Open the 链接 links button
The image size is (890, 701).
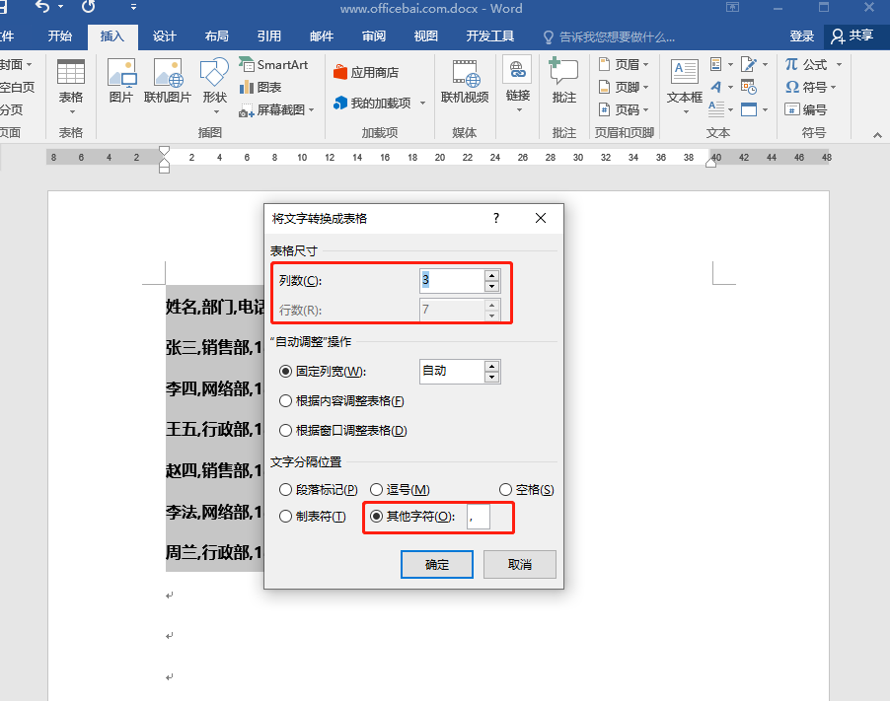pos(517,84)
